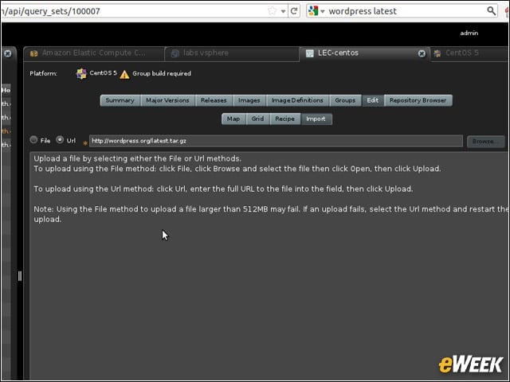Open the address bar history dropdown arrow
510x382 pixels.
tap(283, 11)
